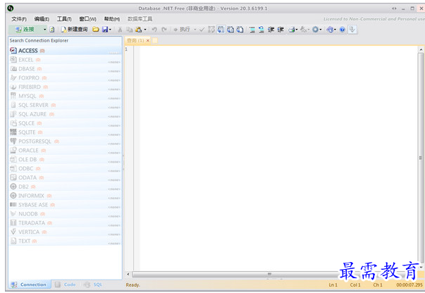Click the blue floppy disk save icon
The image size is (425, 293).
click(x=105, y=30)
